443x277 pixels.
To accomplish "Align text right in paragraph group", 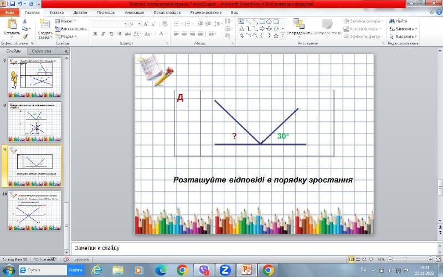I will point(192,34).
